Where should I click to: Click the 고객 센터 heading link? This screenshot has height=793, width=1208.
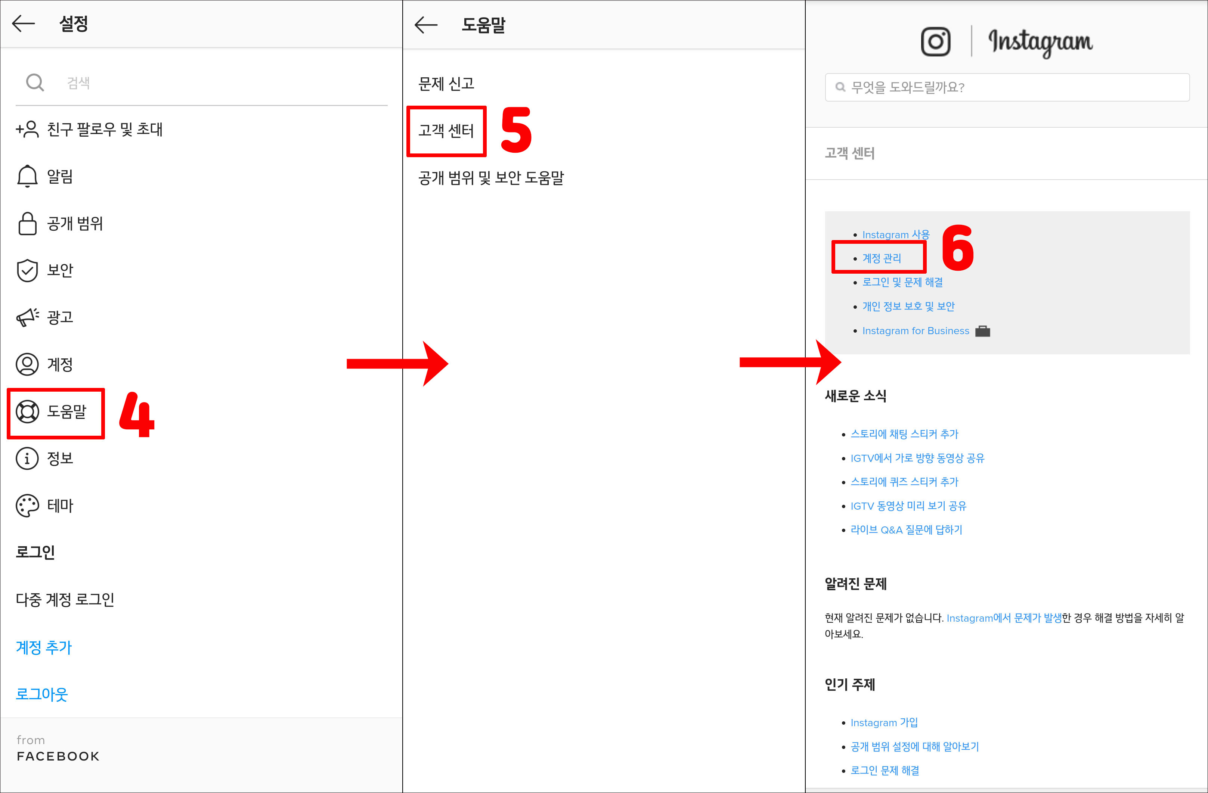tap(850, 153)
